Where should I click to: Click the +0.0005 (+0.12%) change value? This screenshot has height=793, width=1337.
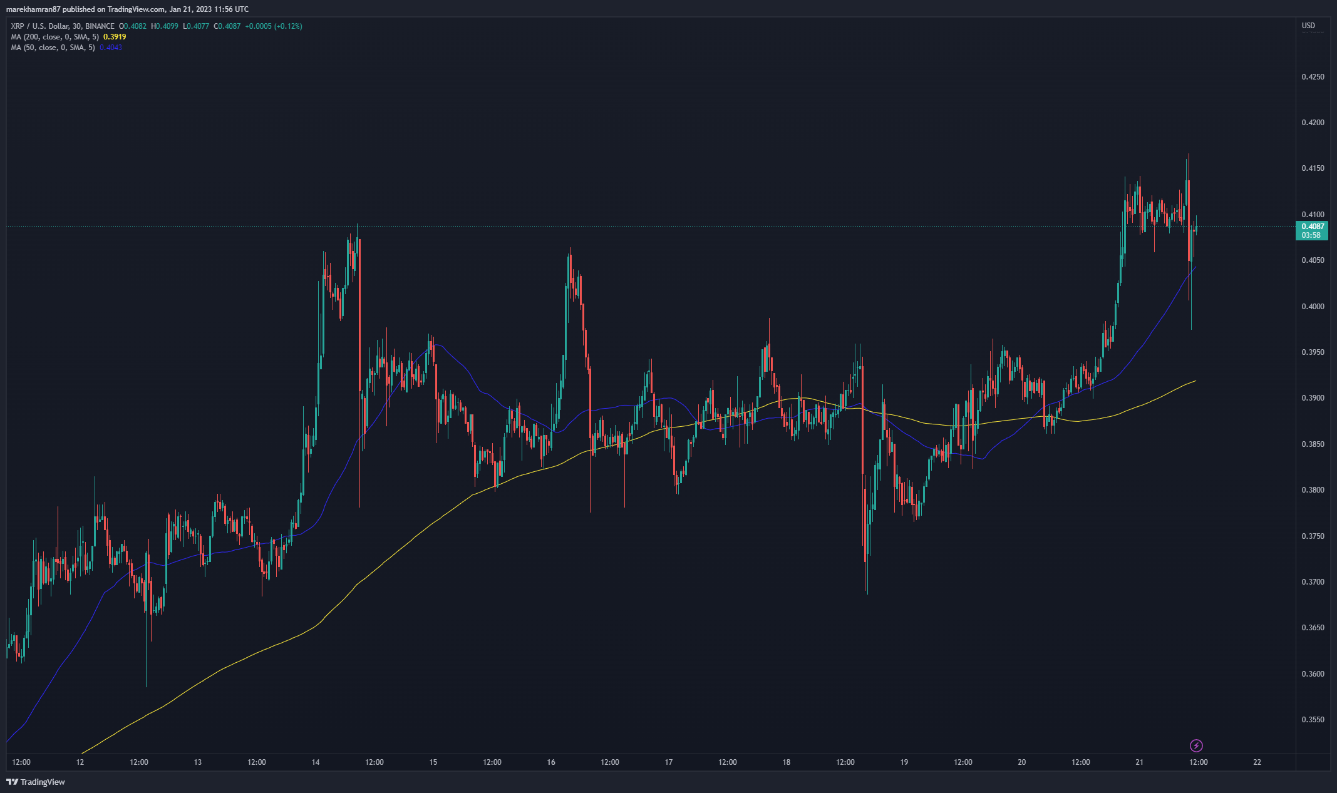click(273, 26)
